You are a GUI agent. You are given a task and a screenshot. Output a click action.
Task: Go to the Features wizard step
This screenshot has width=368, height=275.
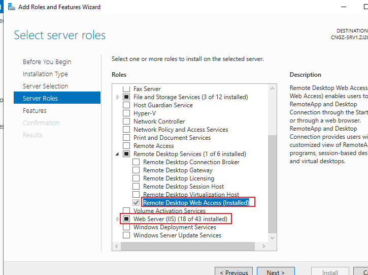pyautogui.click(x=35, y=110)
